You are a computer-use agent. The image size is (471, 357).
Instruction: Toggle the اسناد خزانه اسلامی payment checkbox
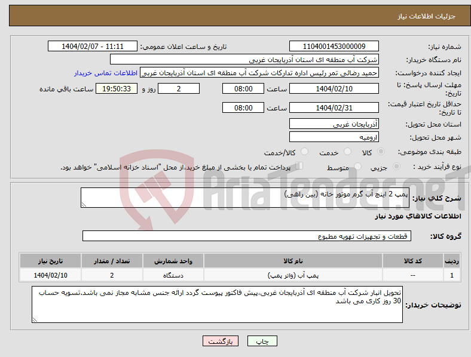click(x=299, y=166)
